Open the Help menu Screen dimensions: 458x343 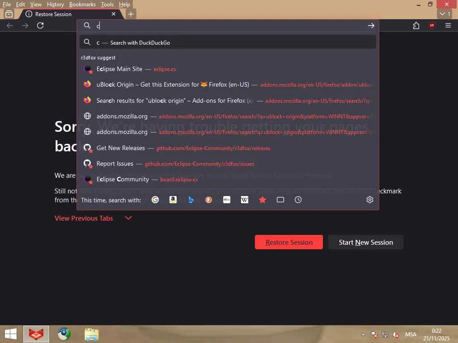click(x=124, y=4)
